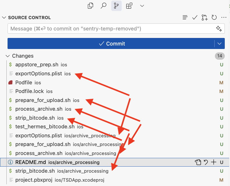Click the M status on project.pbxproj row

tap(221, 180)
